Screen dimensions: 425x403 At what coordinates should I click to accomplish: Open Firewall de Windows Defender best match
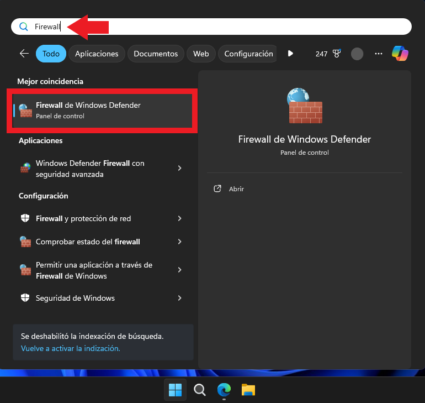[103, 111]
